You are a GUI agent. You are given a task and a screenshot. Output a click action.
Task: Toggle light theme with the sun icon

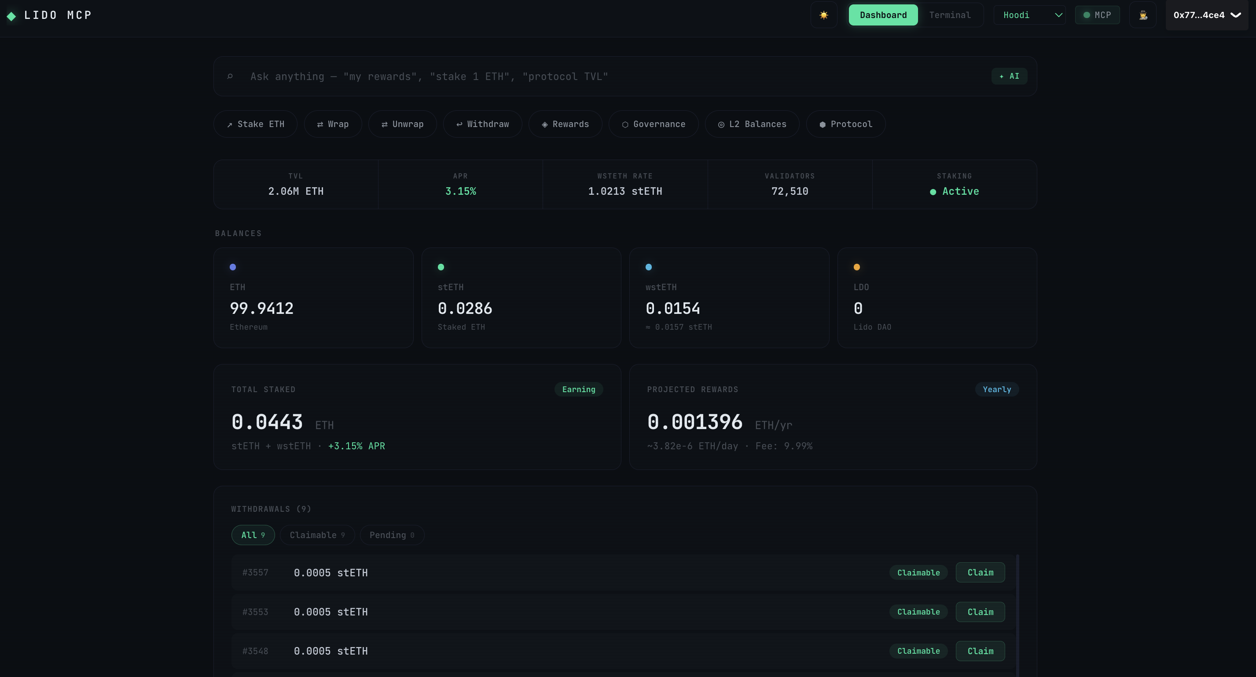tap(823, 15)
